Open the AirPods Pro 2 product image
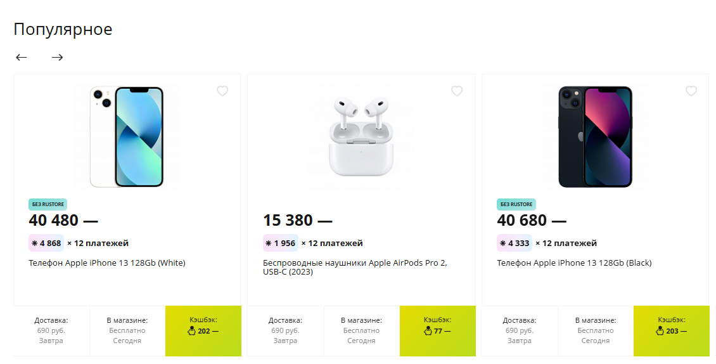The width and height of the screenshot is (716, 364). pyautogui.click(x=361, y=137)
